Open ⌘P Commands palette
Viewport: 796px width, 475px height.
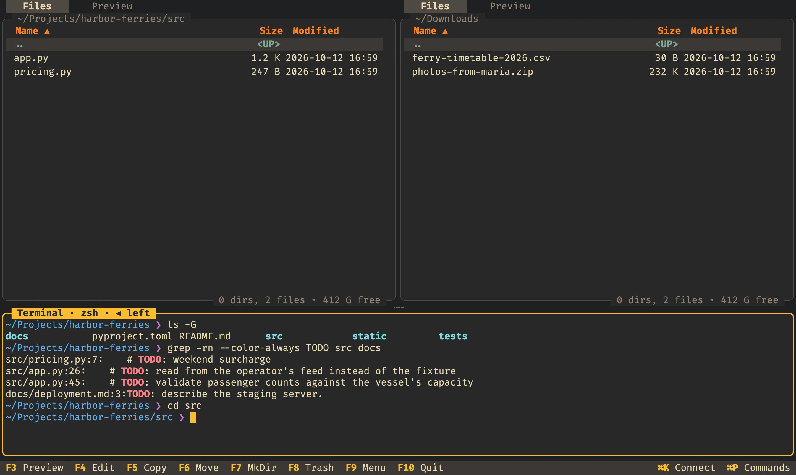pos(758,468)
